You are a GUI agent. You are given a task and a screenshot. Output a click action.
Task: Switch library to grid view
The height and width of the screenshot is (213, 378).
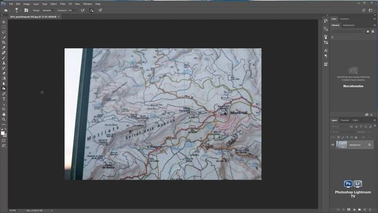[x=368, y=31]
